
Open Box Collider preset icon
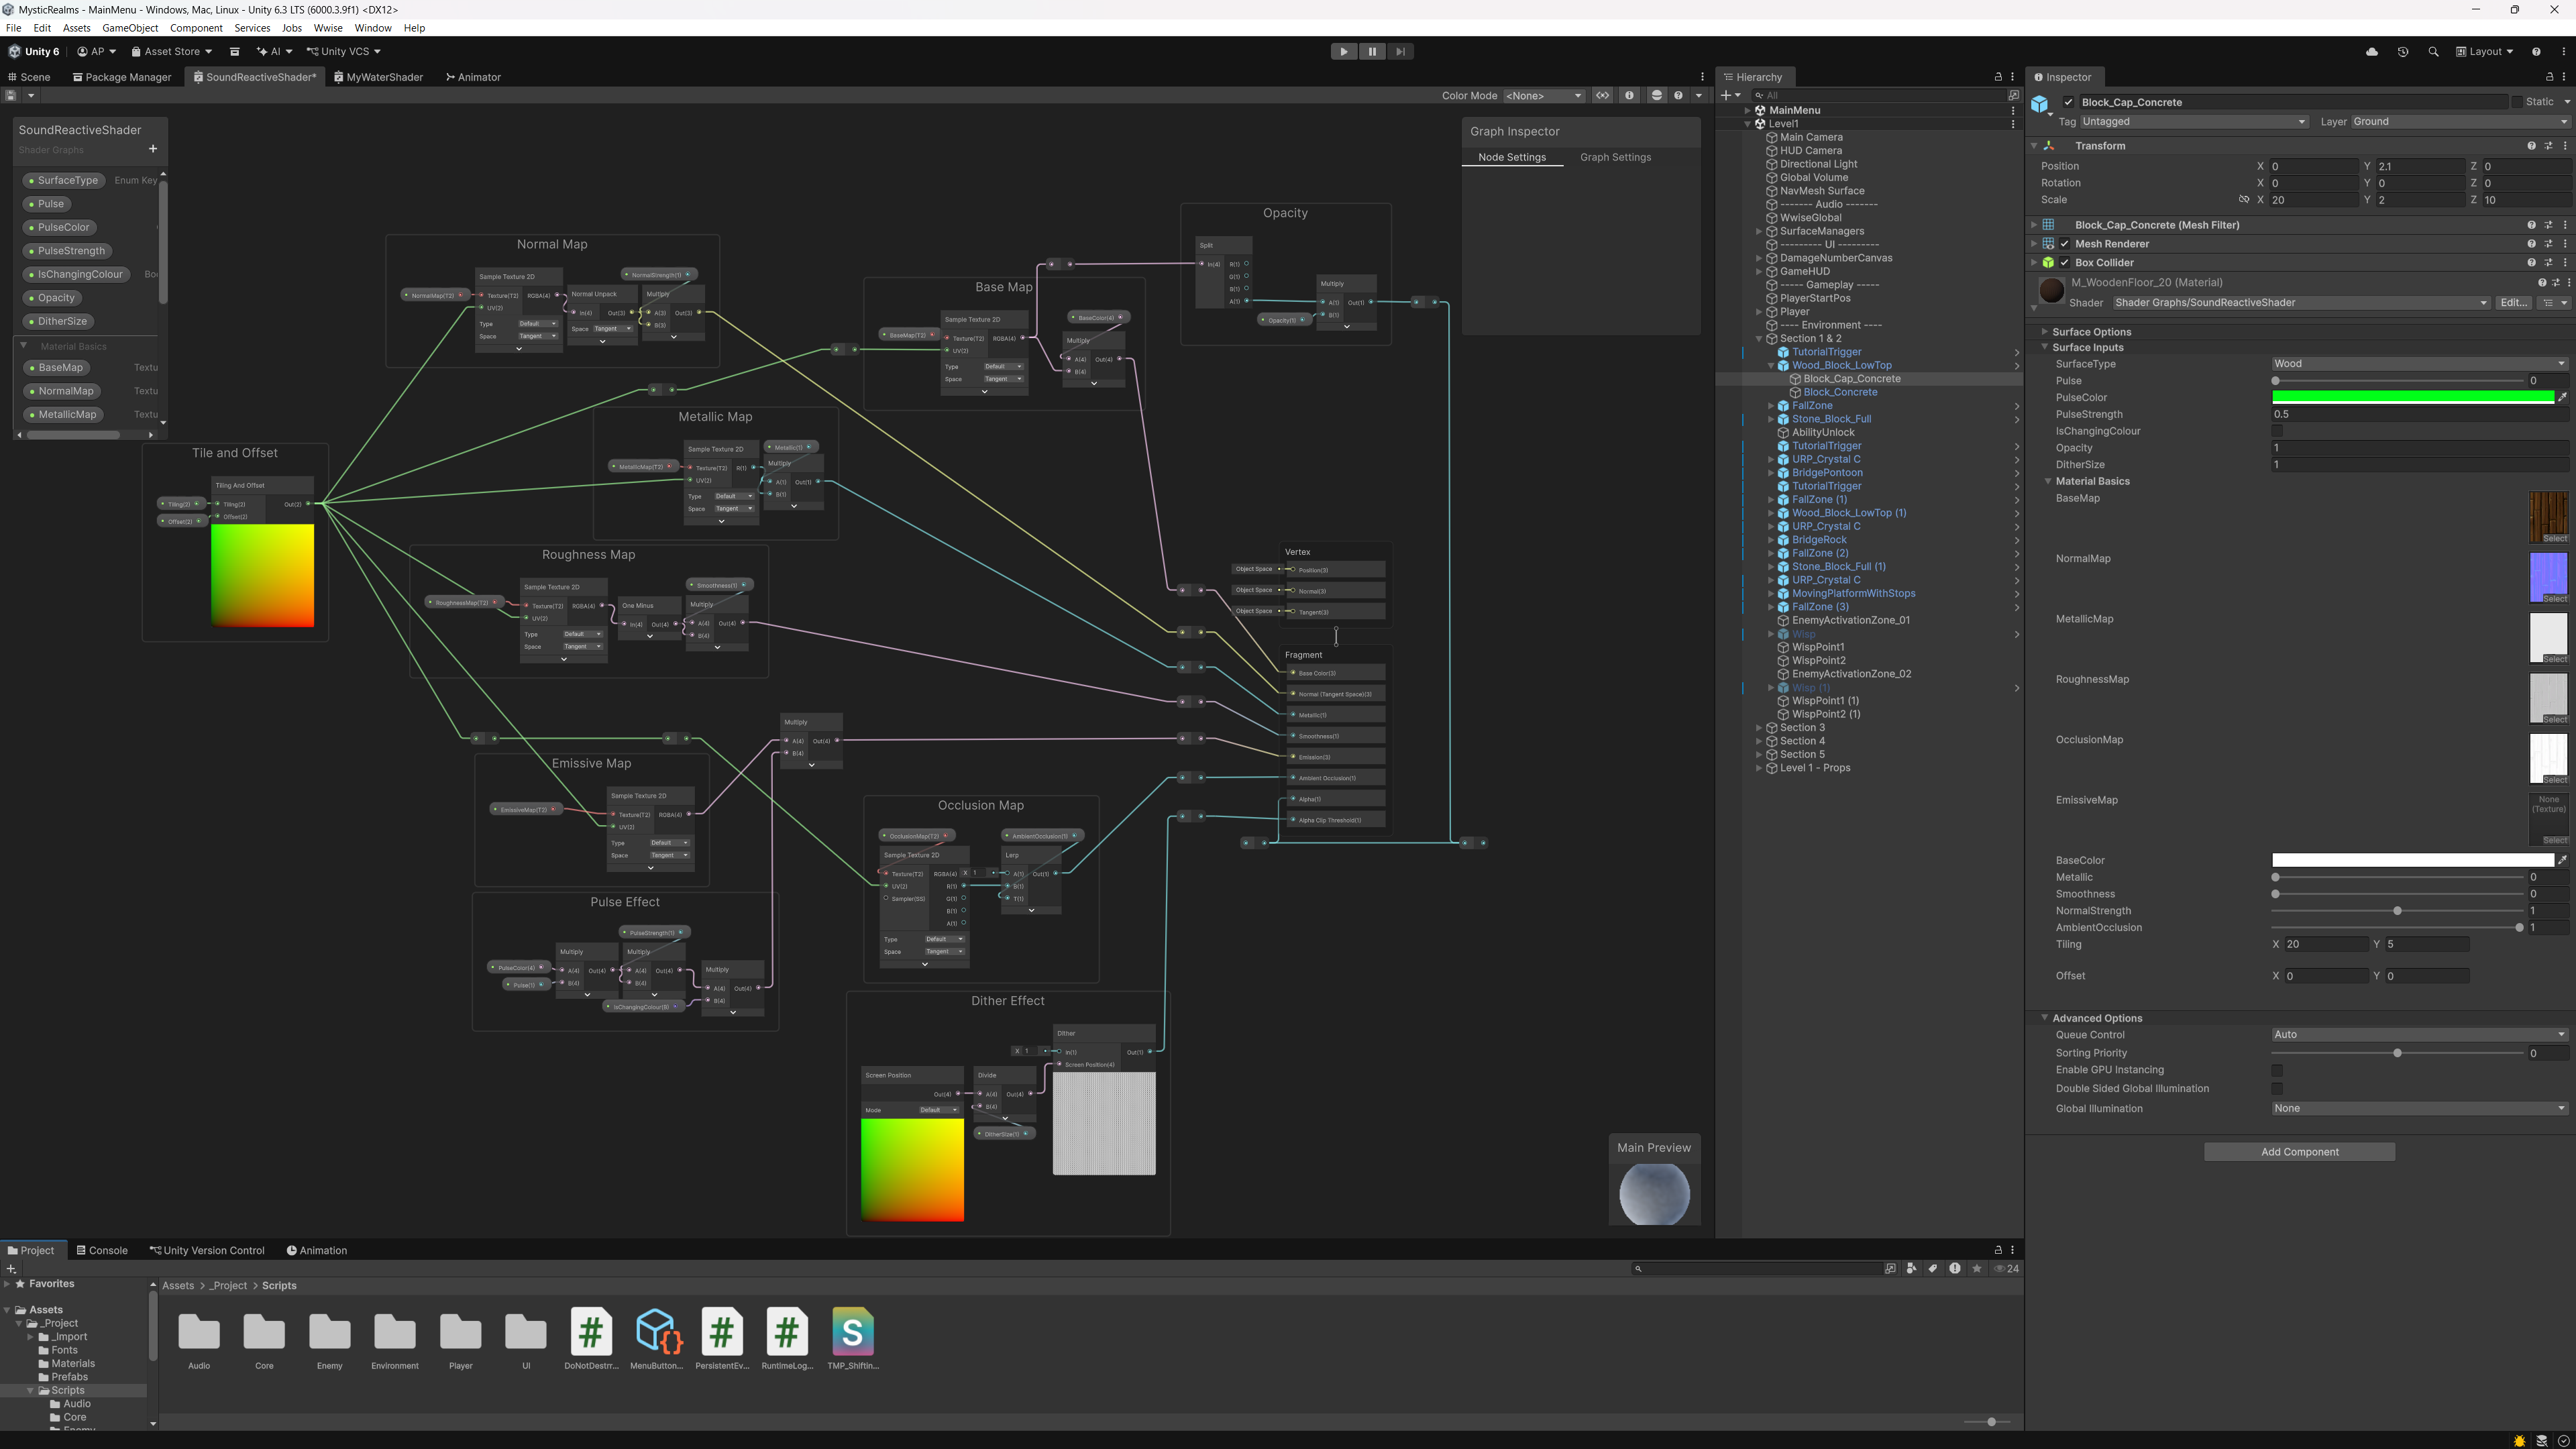(2548, 263)
